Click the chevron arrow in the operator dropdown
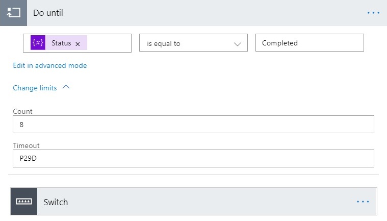Viewport: 387px width, 221px height. (x=237, y=44)
